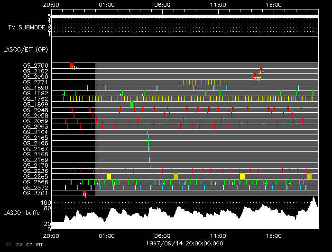Click the red marker on the OS_2700 row

(72, 64)
